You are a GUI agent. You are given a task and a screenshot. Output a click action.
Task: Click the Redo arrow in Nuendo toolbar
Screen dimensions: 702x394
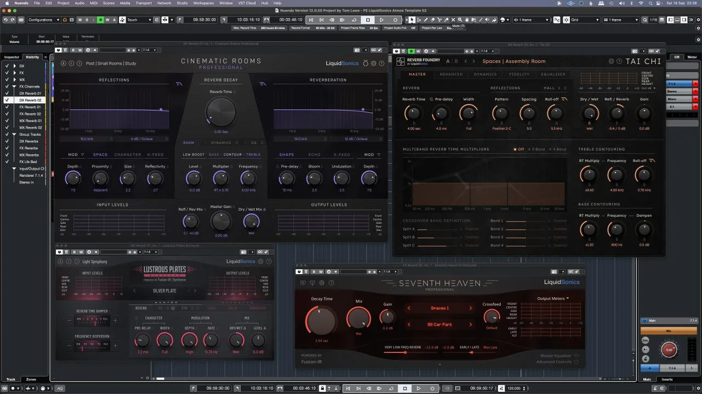click(13, 20)
